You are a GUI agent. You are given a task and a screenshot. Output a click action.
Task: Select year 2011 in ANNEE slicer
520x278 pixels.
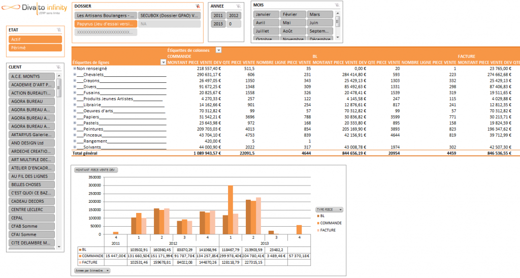point(218,16)
